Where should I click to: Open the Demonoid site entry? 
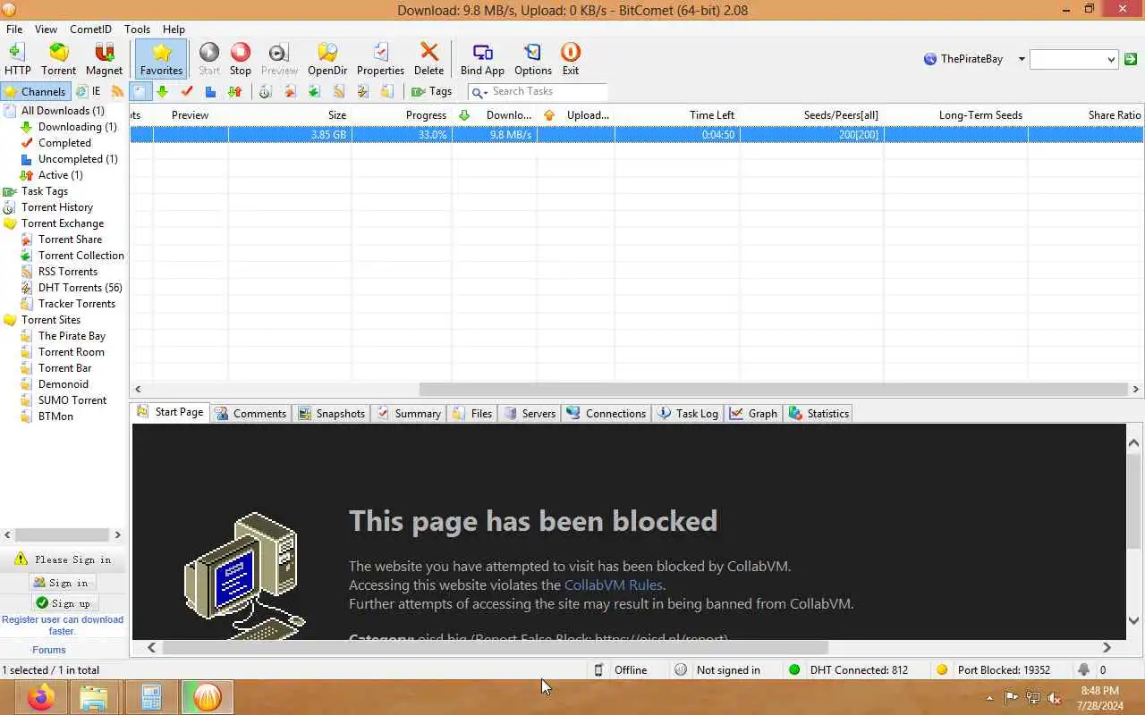coord(64,384)
